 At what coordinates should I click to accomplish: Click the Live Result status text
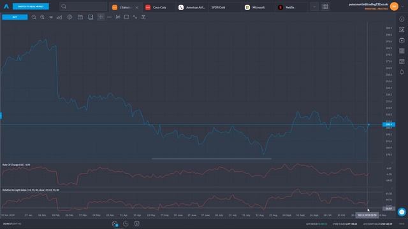pos(316,224)
